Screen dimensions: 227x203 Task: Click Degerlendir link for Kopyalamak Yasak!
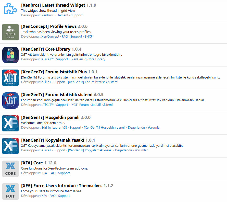[124, 150]
